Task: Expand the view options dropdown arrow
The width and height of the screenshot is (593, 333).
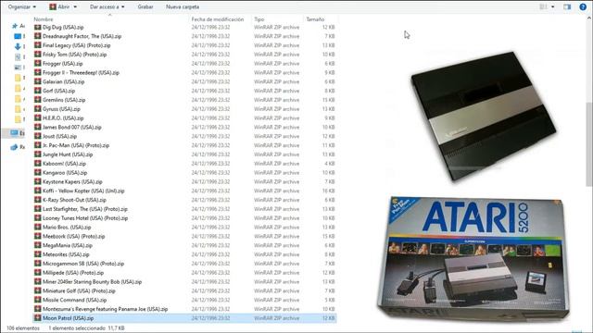Action: pyautogui.click(x=553, y=6)
